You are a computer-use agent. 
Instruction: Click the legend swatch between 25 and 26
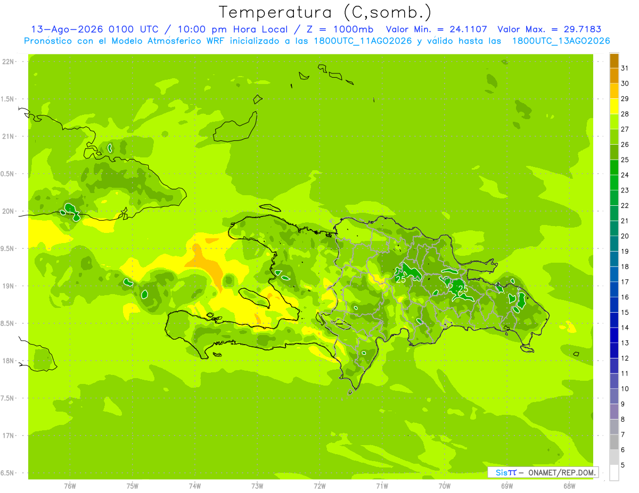(x=614, y=153)
